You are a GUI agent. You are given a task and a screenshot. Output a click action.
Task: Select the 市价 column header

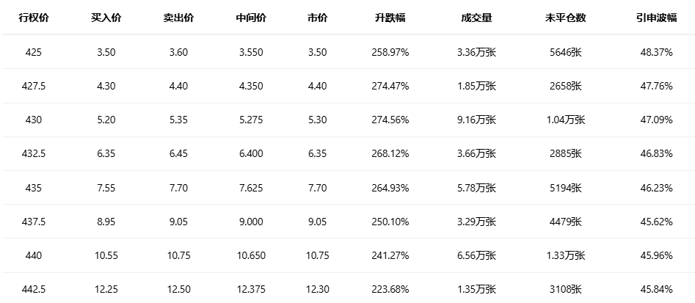[317, 18]
